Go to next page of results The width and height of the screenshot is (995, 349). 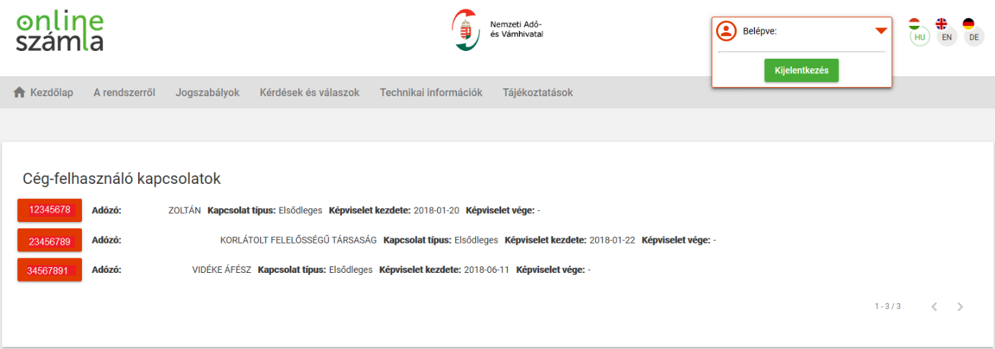coord(960,307)
